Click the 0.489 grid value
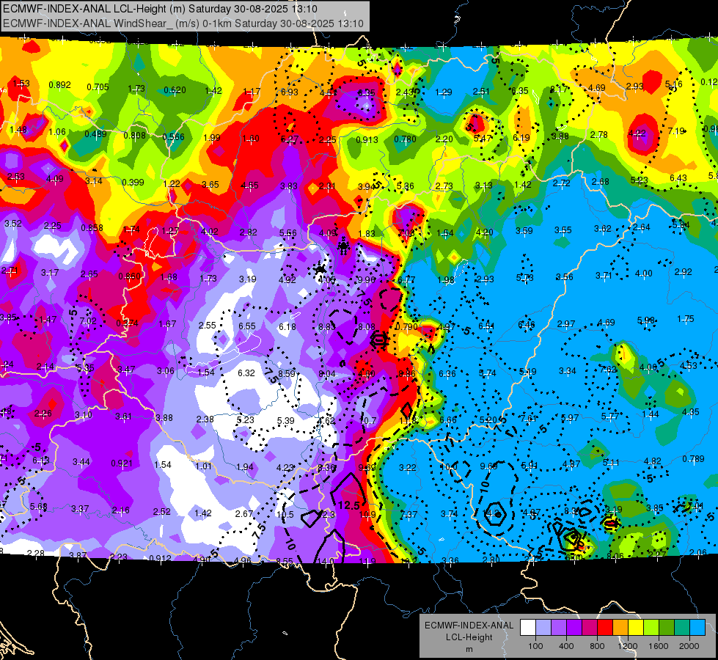 pos(95,133)
